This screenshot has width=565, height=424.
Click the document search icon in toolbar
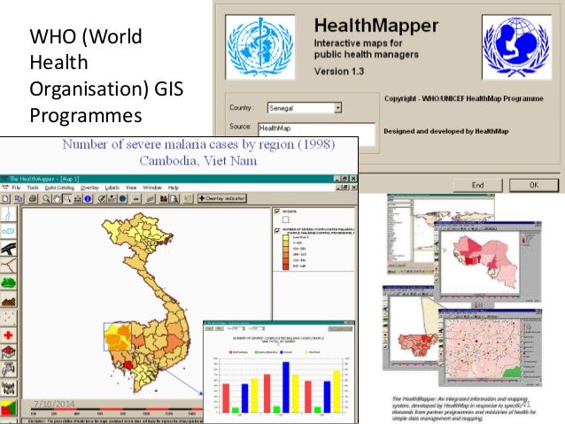point(174,198)
